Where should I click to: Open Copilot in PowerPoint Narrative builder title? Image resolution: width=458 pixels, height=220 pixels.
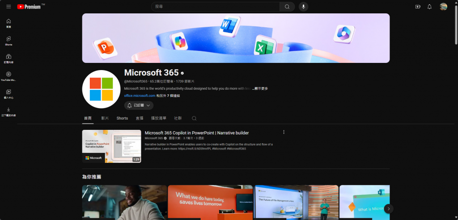[x=197, y=133]
